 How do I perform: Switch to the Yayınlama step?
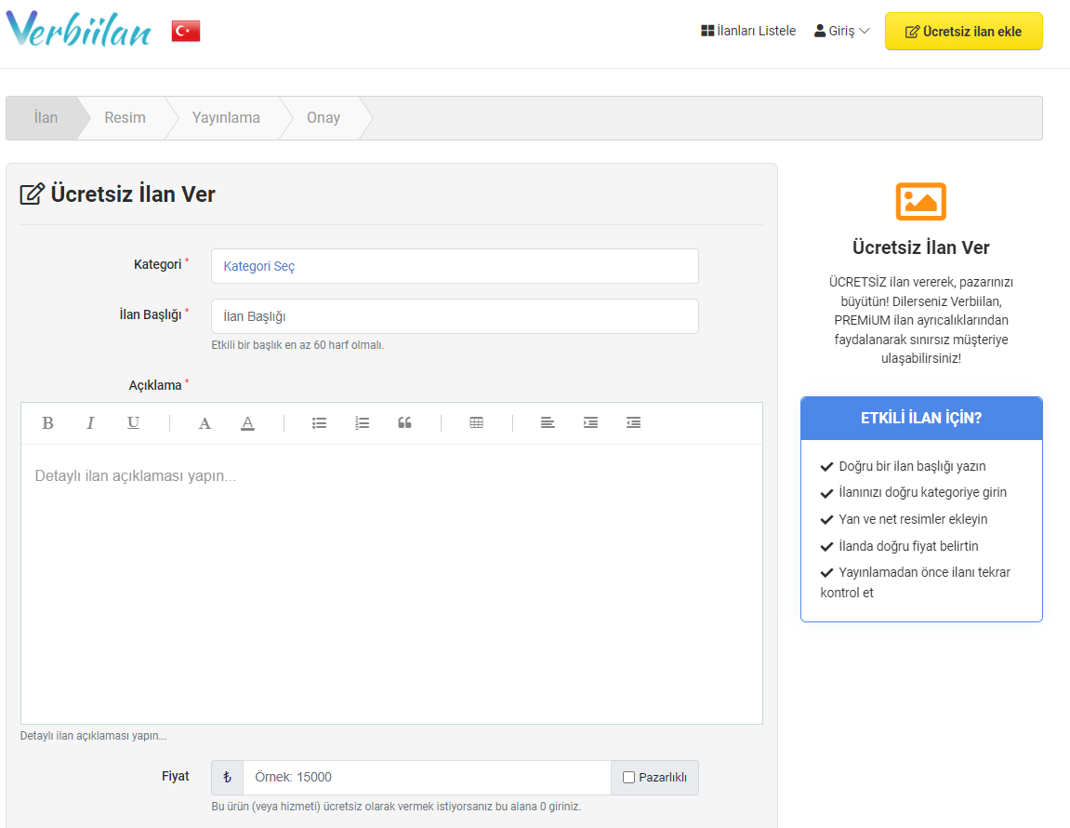(226, 118)
